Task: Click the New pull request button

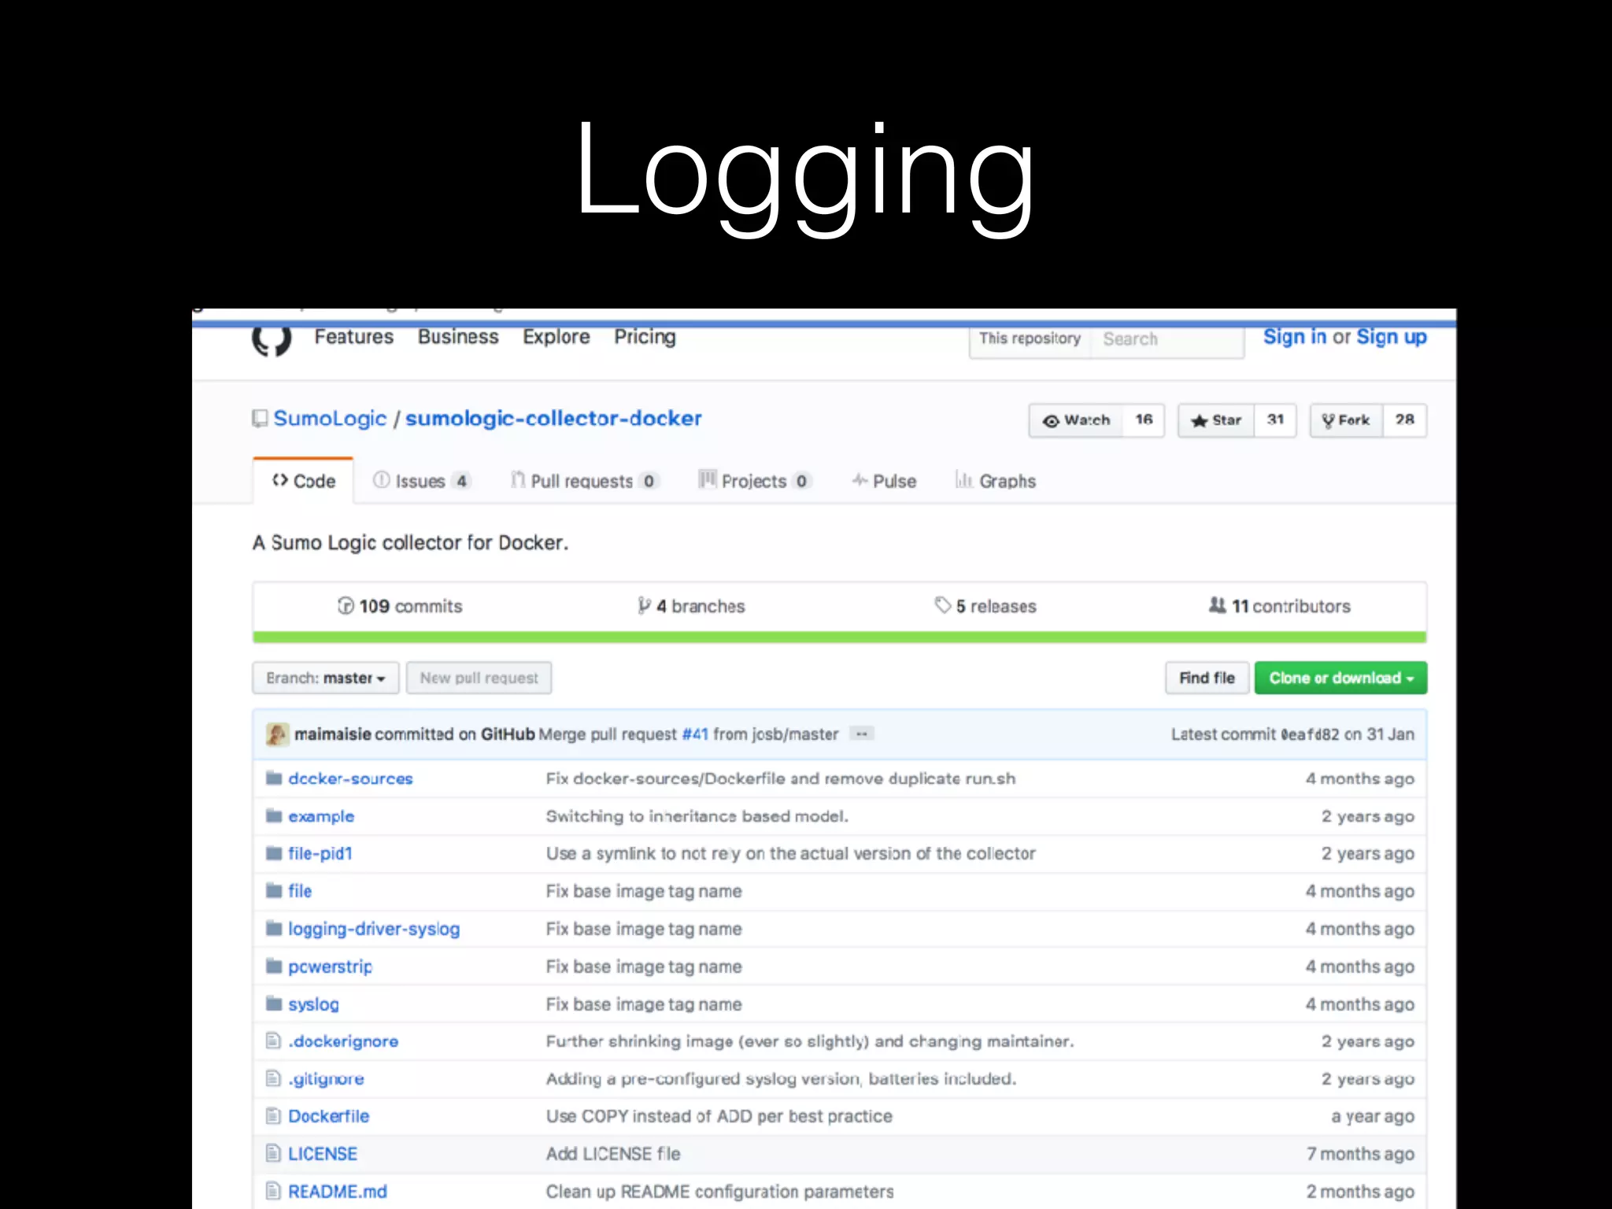Action: click(479, 678)
